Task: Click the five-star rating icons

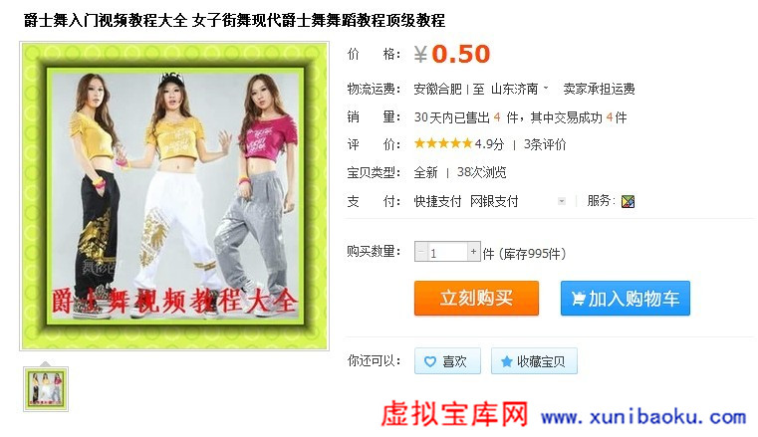Action: click(x=443, y=143)
